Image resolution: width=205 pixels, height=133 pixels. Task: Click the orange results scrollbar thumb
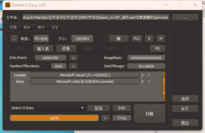(164, 87)
